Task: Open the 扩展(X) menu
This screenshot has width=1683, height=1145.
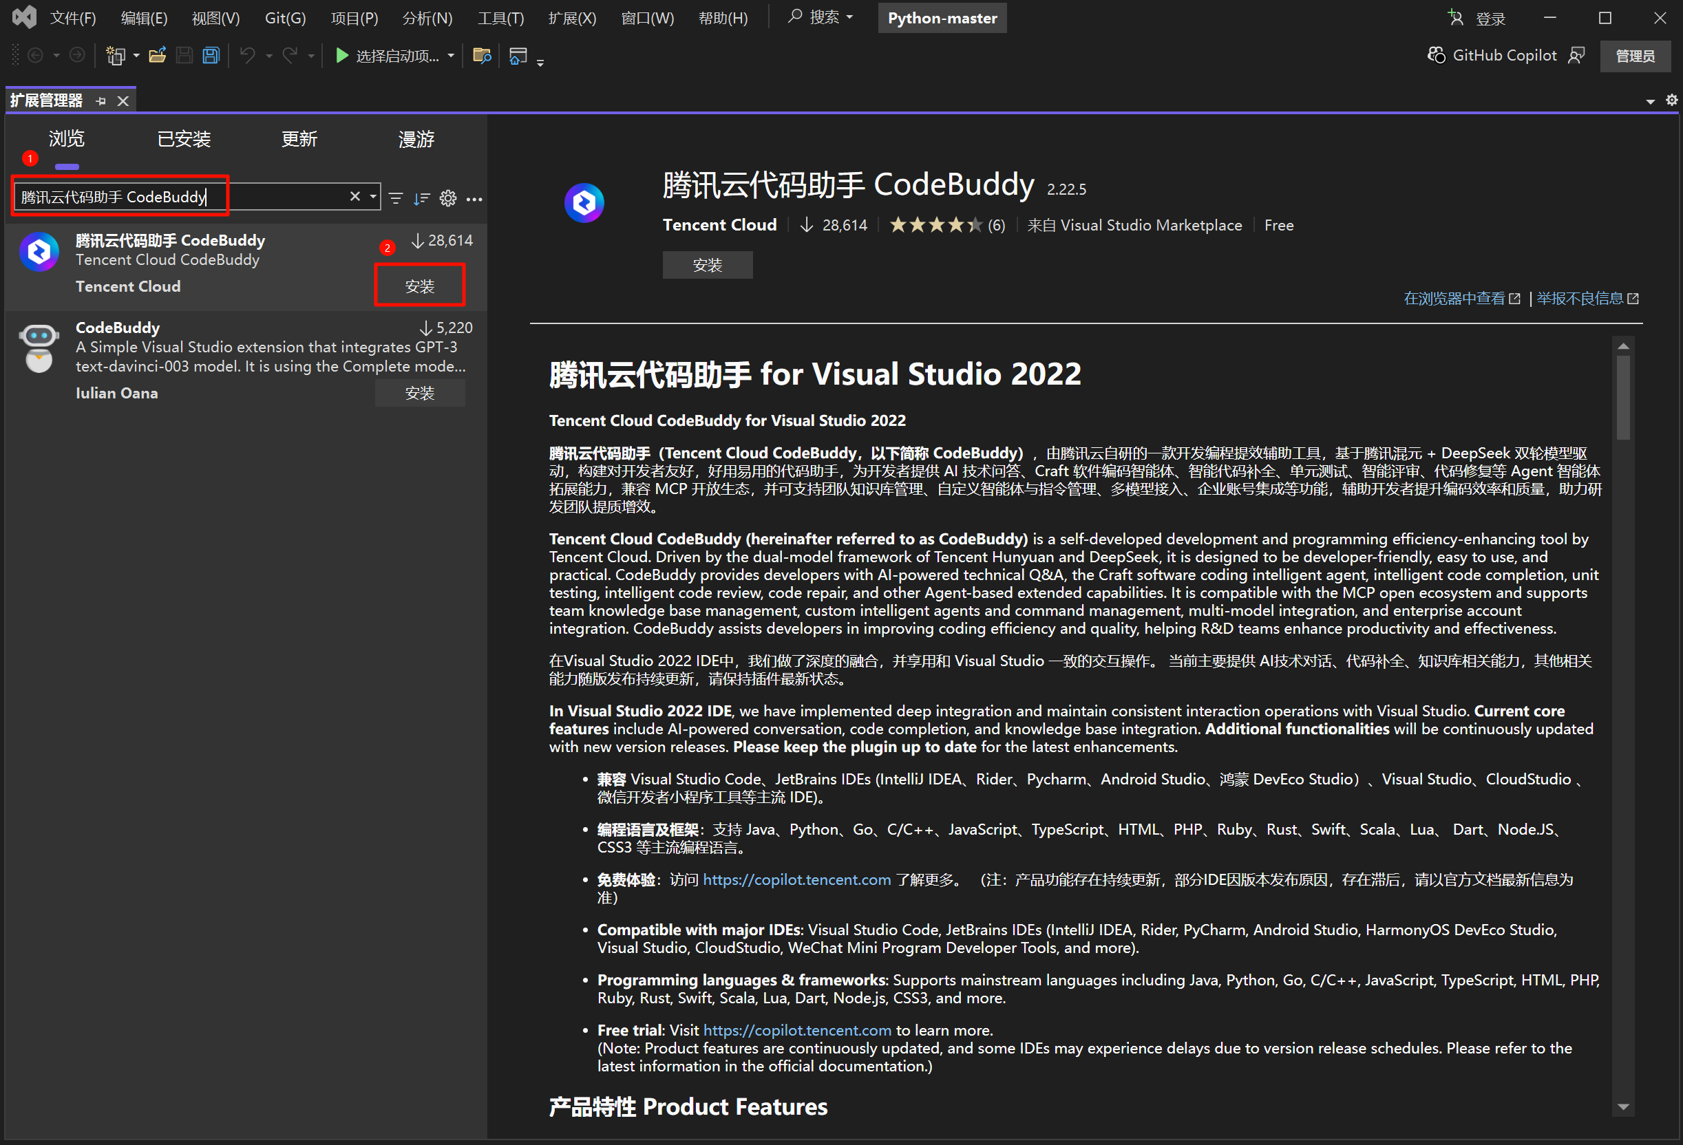Action: pos(571,18)
